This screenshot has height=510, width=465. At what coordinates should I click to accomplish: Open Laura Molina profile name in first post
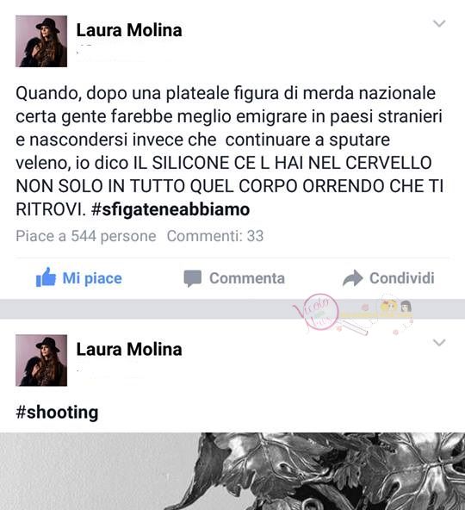pos(129,30)
